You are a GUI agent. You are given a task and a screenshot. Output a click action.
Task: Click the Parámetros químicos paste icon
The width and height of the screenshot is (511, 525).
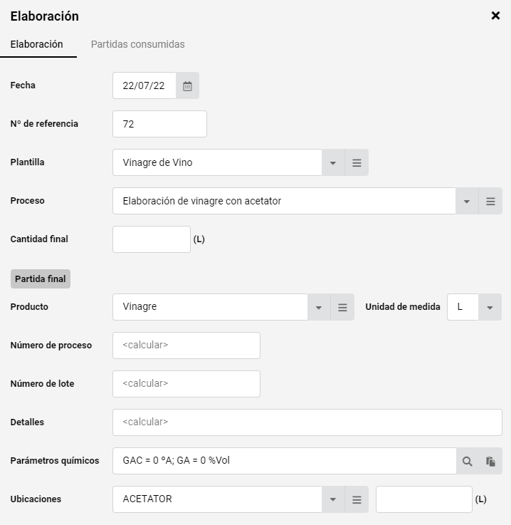pyautogui.click(x=490, y=462)
